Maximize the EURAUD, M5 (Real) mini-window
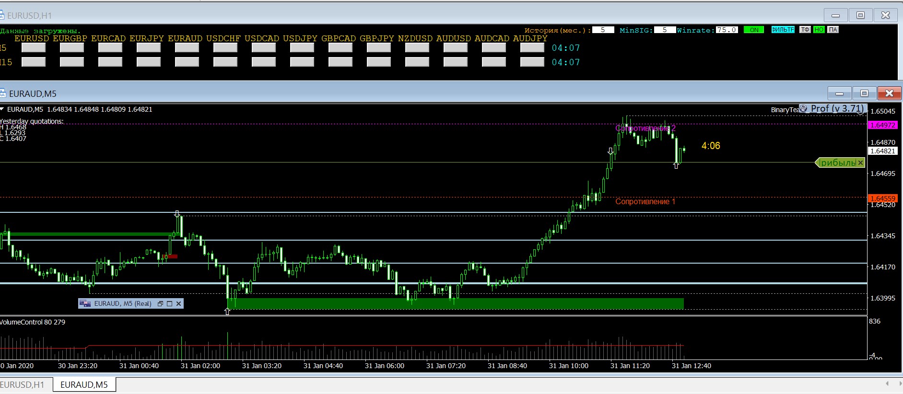903x394 pixels. (x=169, y=303)
